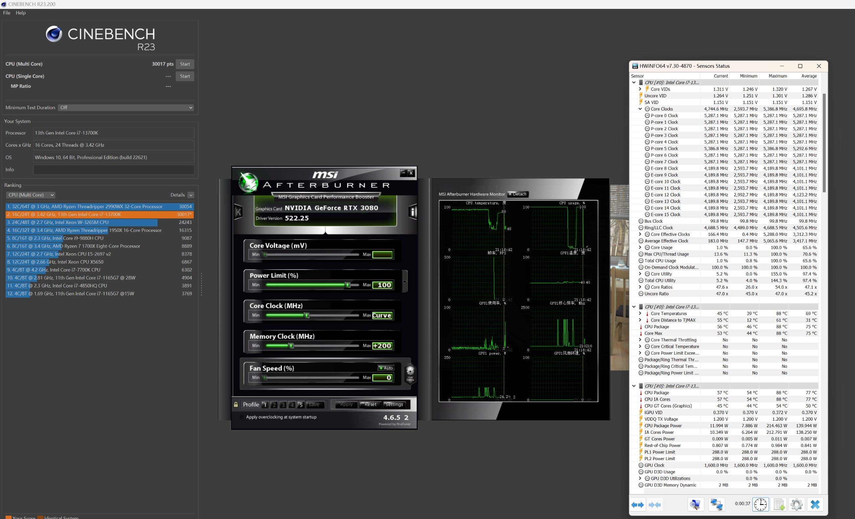Expand the Power Limit side arrow
The height and width of the screenshot is (519, 855).
point(404,282)
